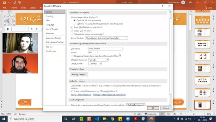Image resolution: width=216 pixels, height=122 pixels.
Task: Click the Madi almardi account avatar
Action: 183,2
